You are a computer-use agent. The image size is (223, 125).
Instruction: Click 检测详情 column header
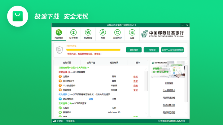pyautogui.click(x=90, y=62)
